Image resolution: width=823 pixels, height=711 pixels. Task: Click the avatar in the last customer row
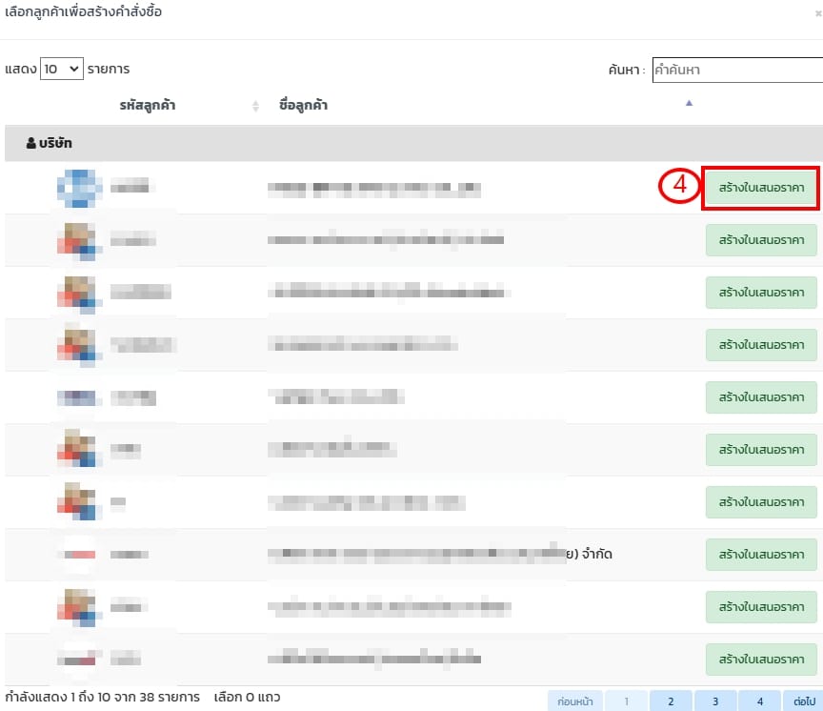tap(78, 659)
